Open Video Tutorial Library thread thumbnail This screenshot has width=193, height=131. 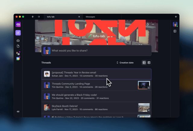click(144, 116)
